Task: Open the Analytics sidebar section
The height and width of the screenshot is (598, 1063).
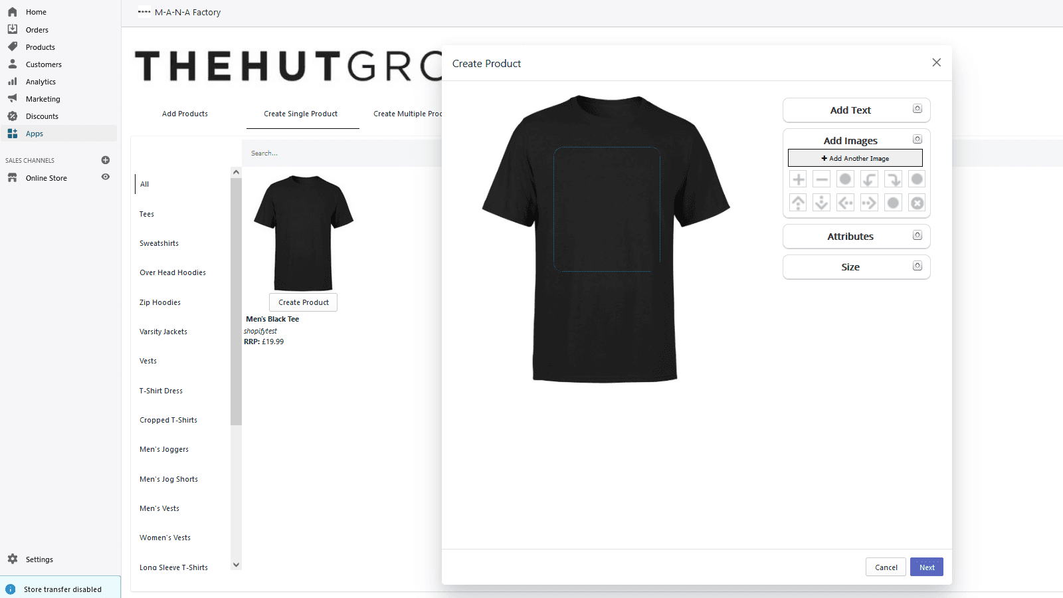Action: pyautogui.click(x=40, y=81)
